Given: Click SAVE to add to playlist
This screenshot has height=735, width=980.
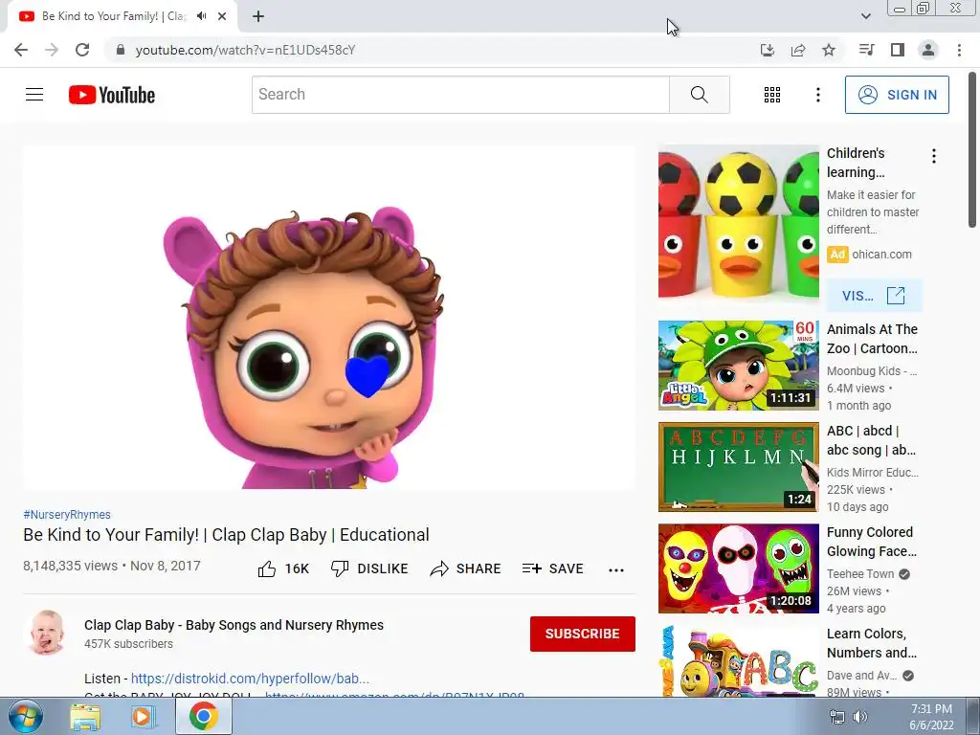Looking at the screenshot, I should click(553, 568).
